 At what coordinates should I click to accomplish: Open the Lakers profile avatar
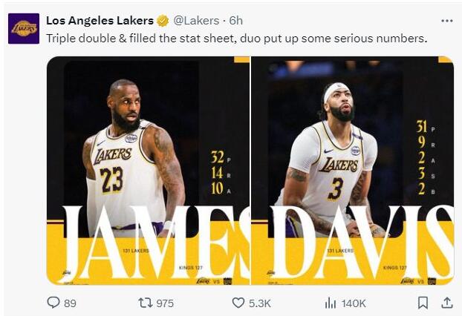pos(24,28)
